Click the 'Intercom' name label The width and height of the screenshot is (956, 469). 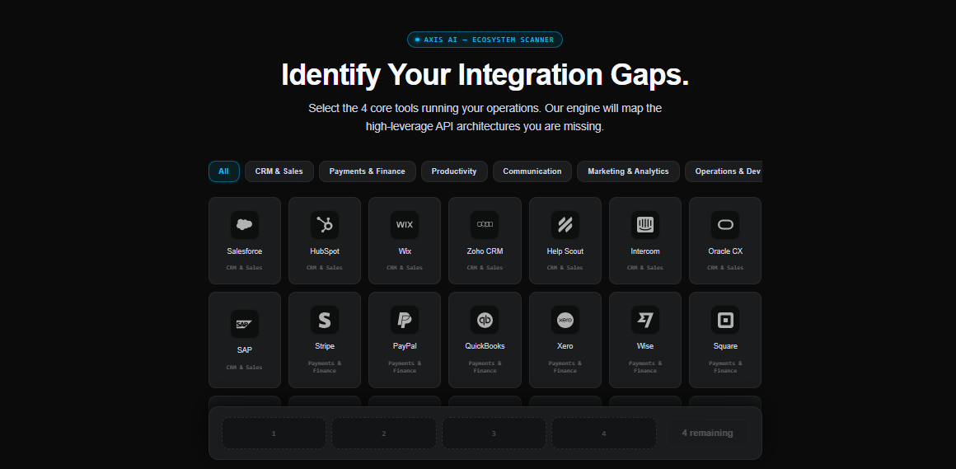pos(645,251)
